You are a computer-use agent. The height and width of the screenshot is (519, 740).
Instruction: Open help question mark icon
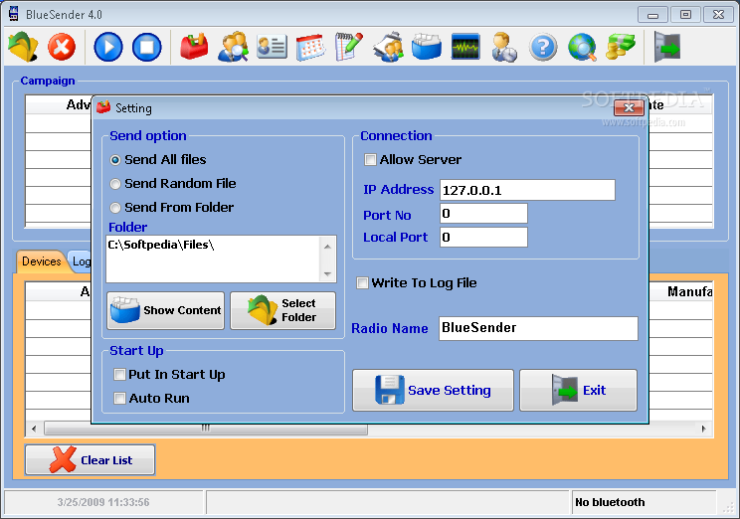coord(543,47)
